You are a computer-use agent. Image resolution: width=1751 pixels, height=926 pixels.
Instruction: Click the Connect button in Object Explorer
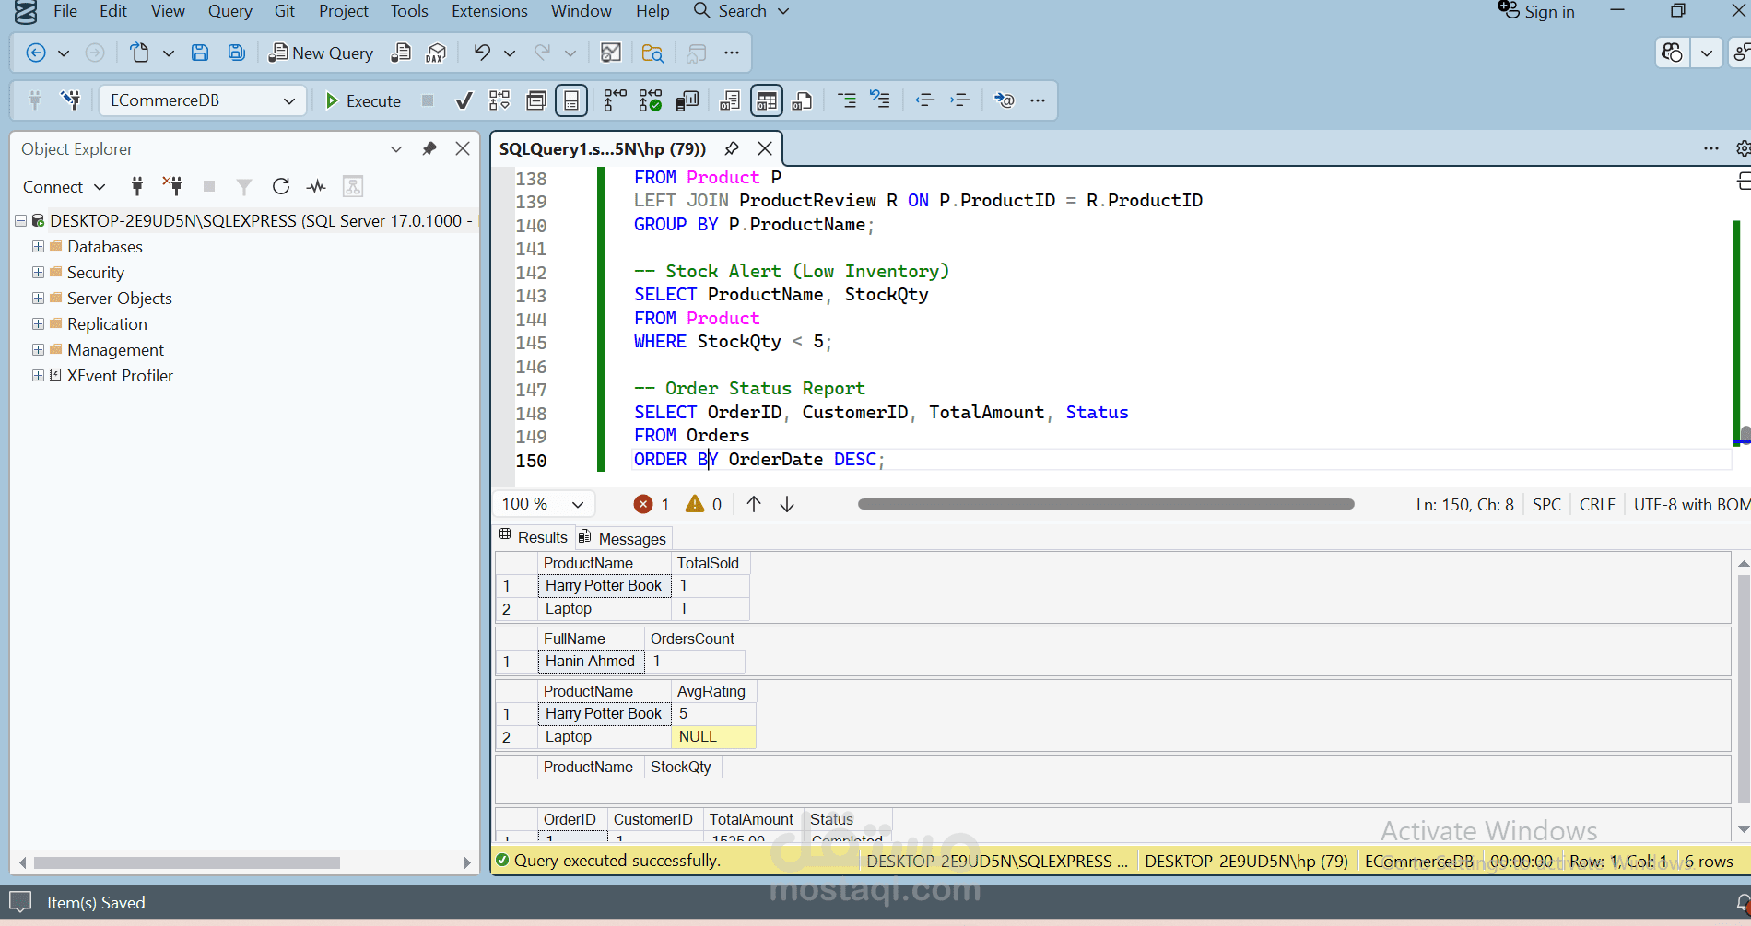click(x=64, y=186)
